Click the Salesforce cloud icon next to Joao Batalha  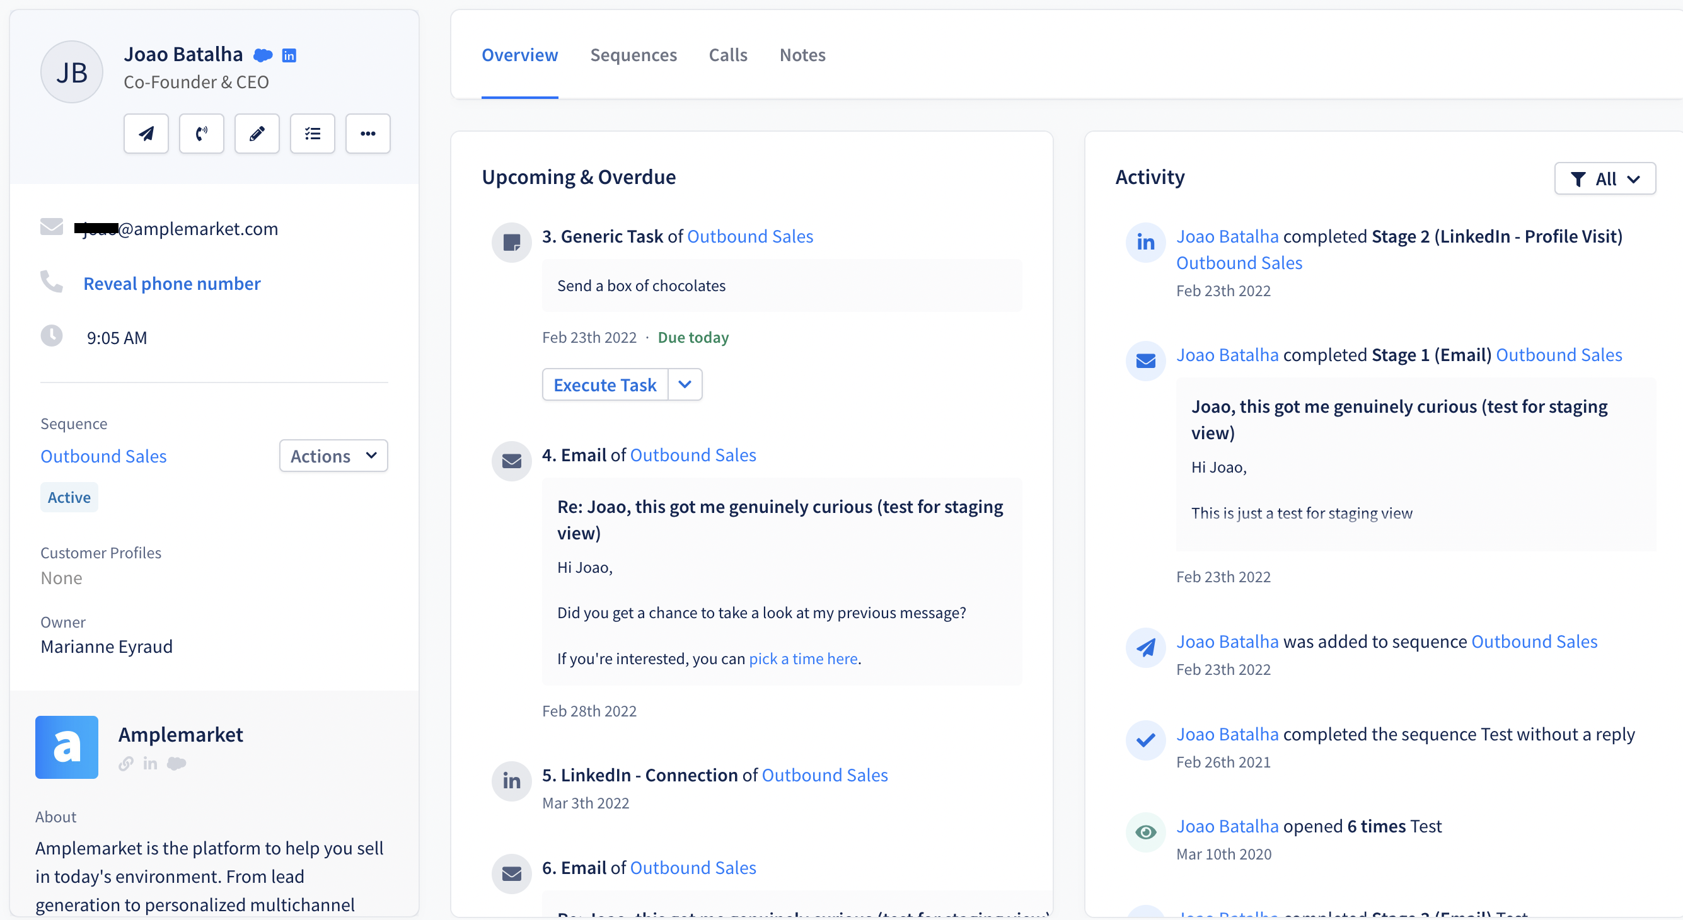point(263,55)
